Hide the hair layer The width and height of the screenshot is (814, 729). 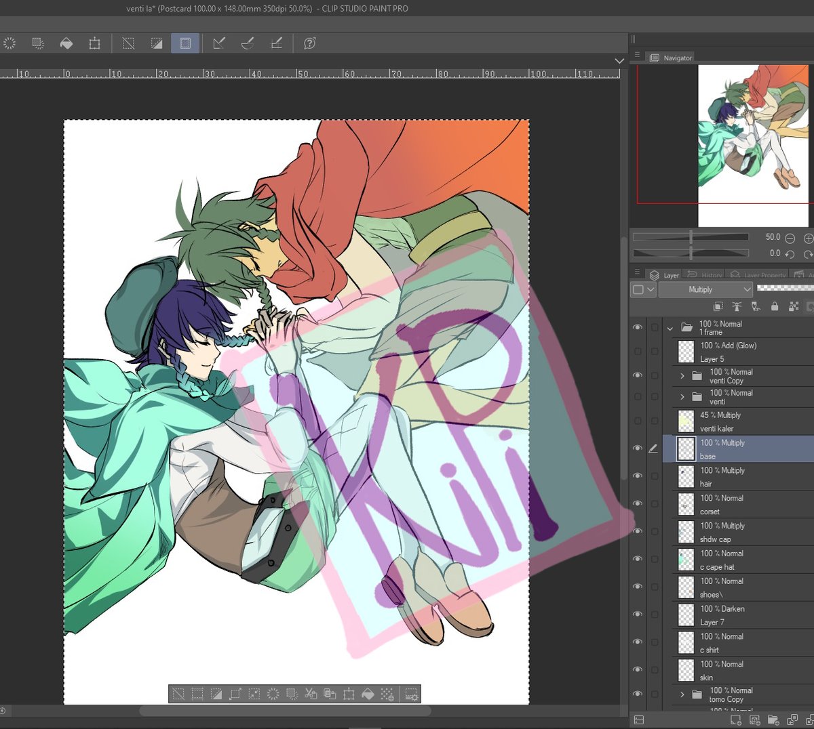coord(638,476)
